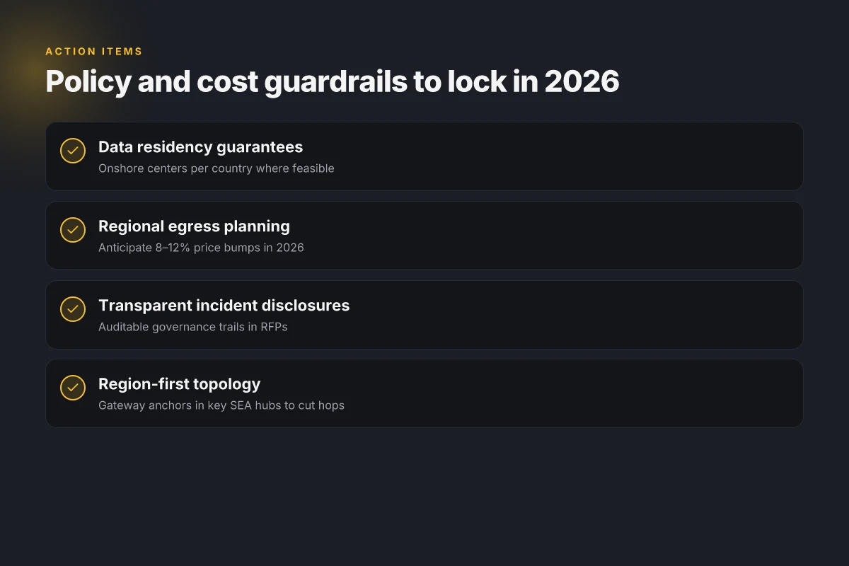The width and height of the screenshot is (849, 566).
Task: Select the 'Regional egress planning' title text
Action: point(194,226)
